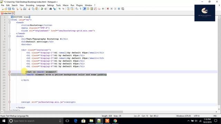Image resolution: width=221 pixels, height=124 pixels.
Task: Toggle synchronize horizontal scrolling
Action: pos(72,9)
